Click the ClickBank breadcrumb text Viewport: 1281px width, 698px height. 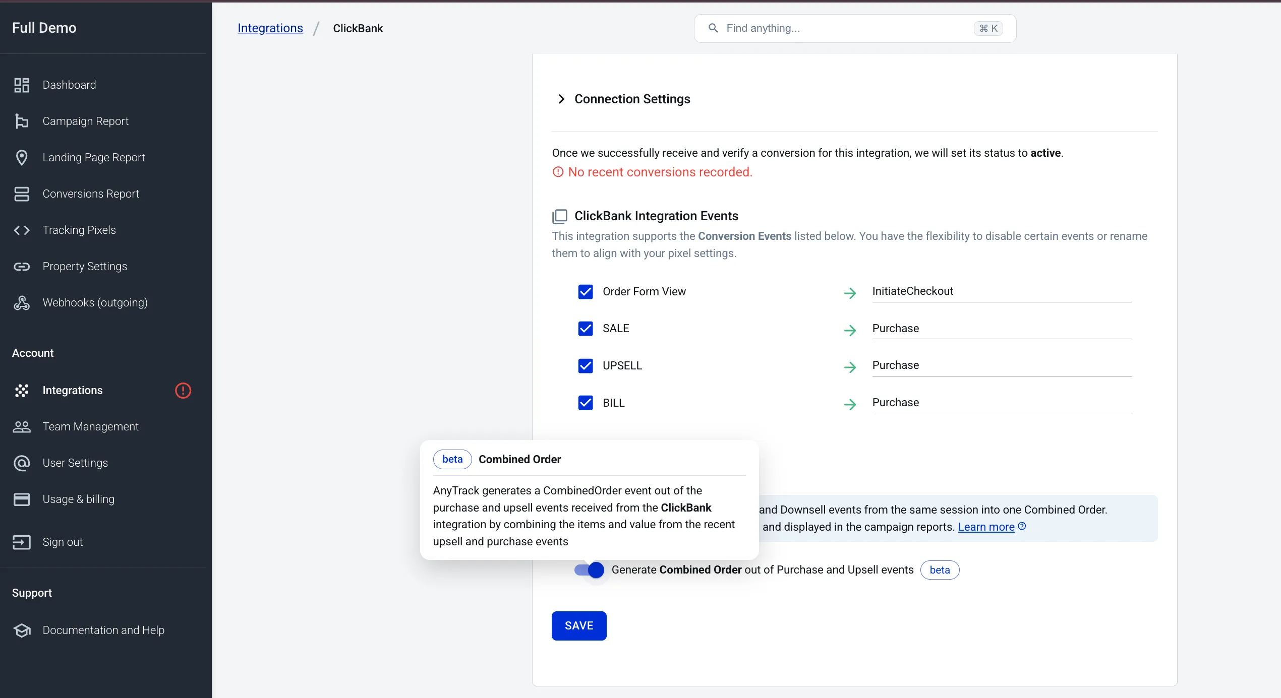[x=358, y=28]
